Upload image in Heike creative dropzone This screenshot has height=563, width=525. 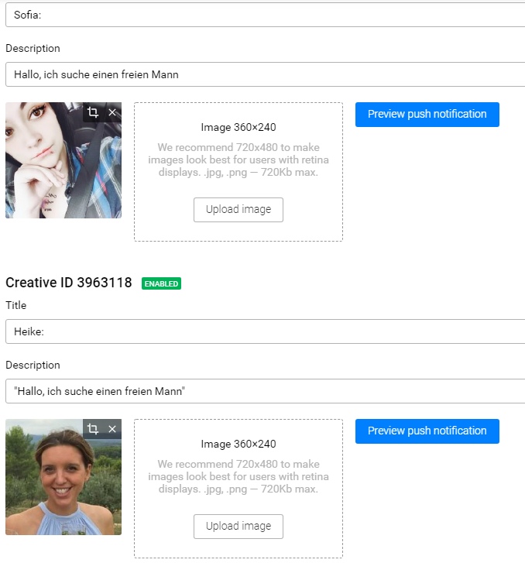[x=238, y=527]
